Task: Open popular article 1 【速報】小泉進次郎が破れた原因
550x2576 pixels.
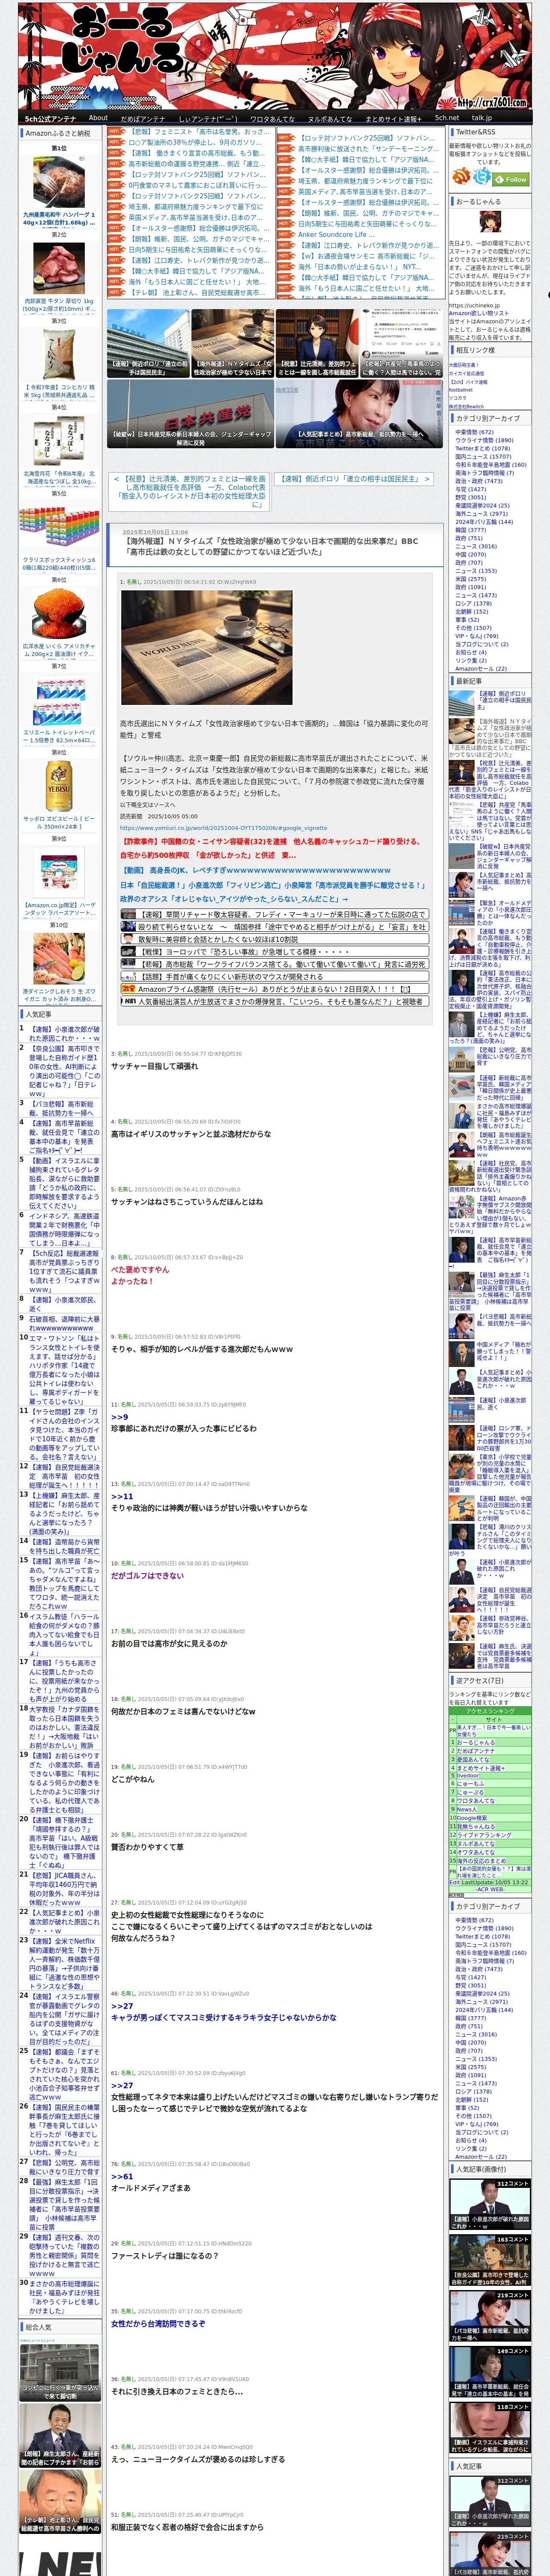Action: tap(64, 1033)
